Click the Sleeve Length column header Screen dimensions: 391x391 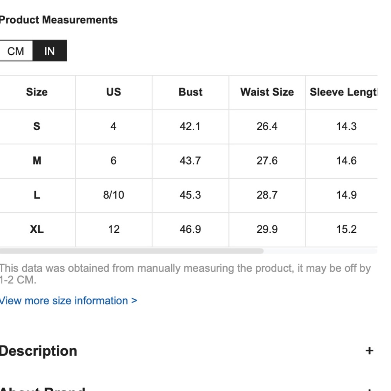click(343, 92)
